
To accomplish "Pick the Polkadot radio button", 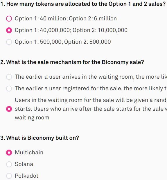I will coord(9,176).
